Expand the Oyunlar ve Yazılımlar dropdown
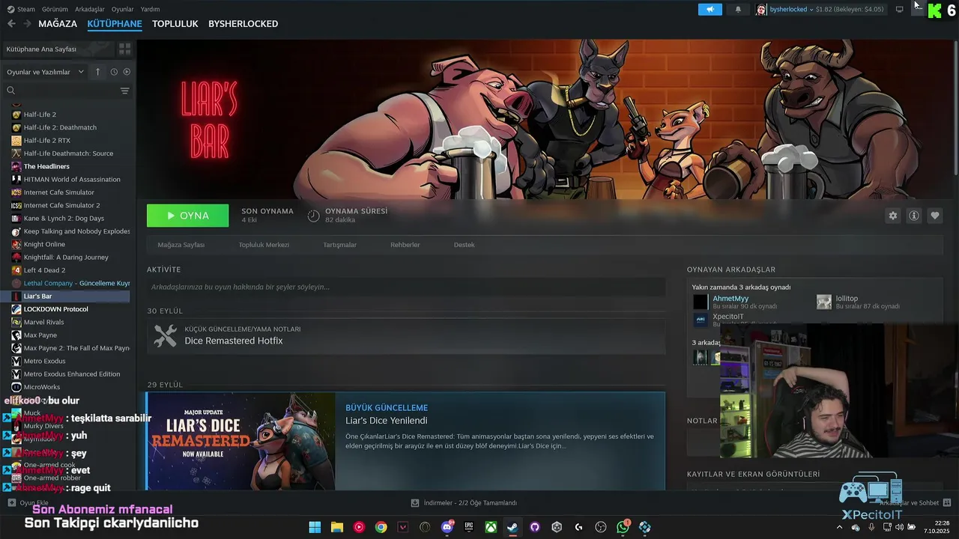Screen dimensions: 959x539 [46, 72]
